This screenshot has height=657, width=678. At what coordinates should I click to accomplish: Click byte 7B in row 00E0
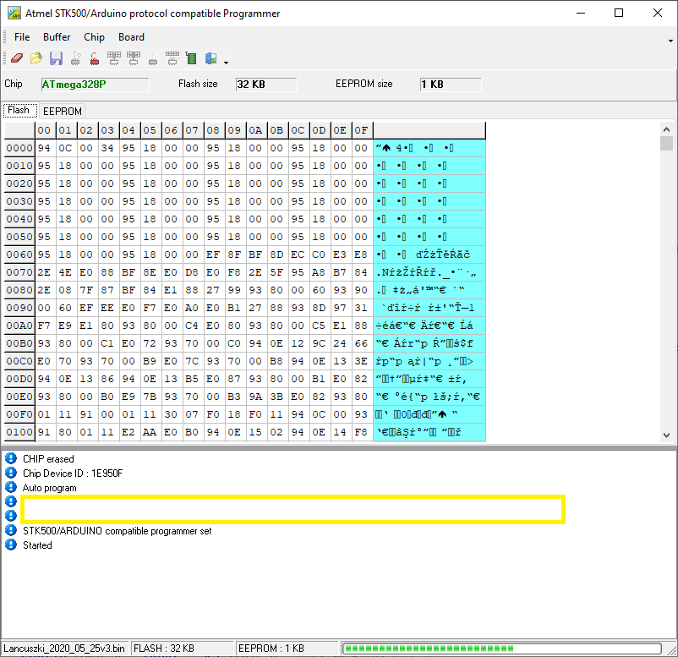coord(150,397)
